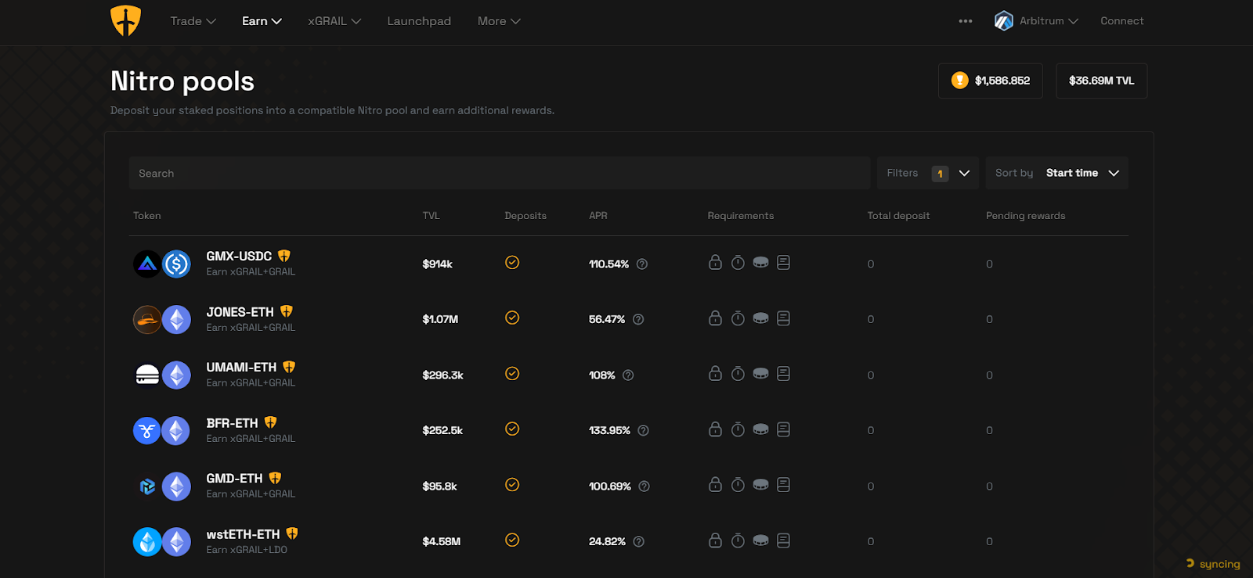Expand the More menu
Image resolution: width=1253 pixels, height=578 pixels.
(499, 21)
